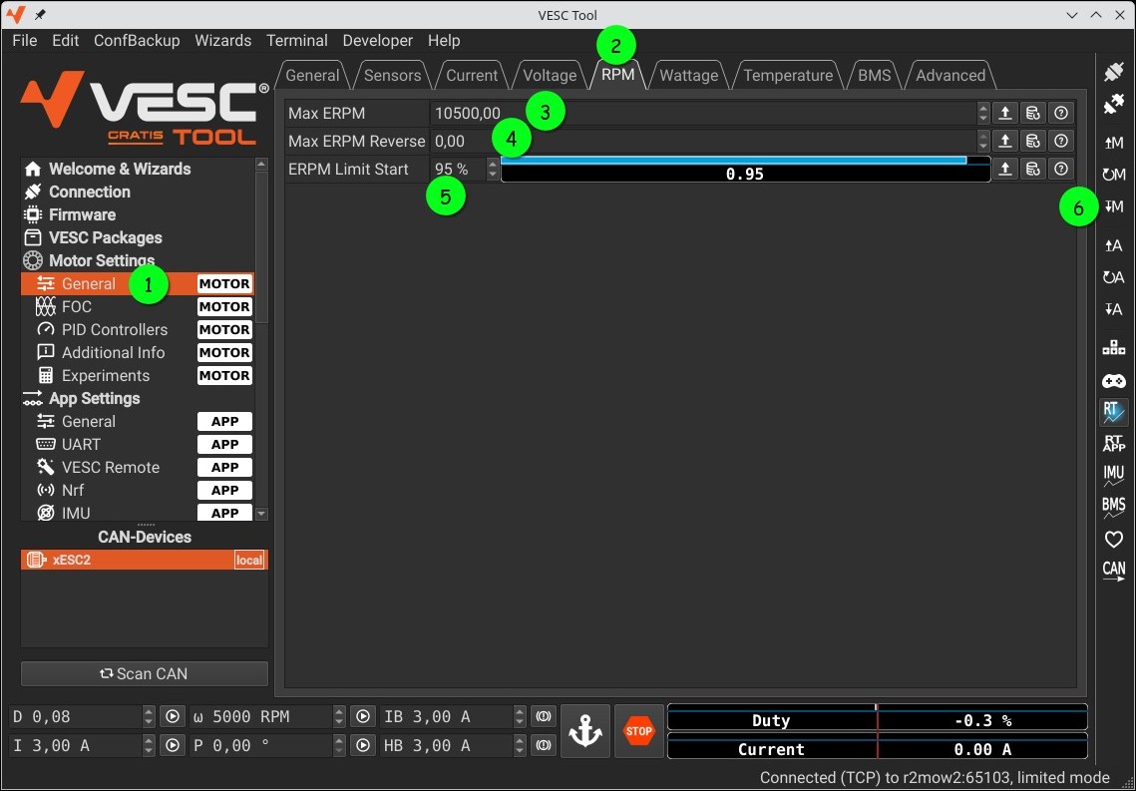
Task: Open the Wizards menu
Action: (x=222, y=41)
